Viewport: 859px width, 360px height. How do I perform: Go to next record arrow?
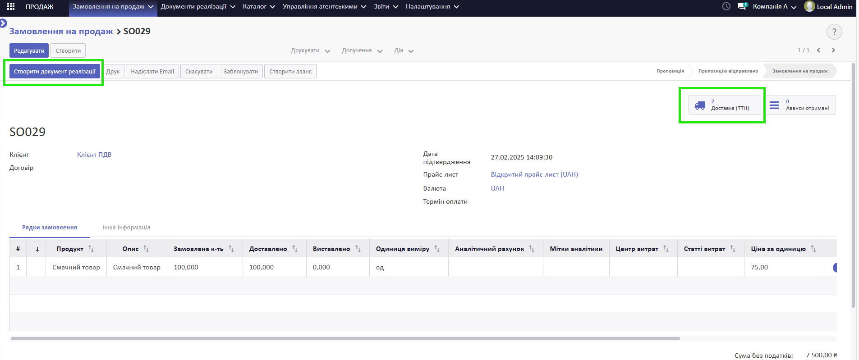pos(833,50)
